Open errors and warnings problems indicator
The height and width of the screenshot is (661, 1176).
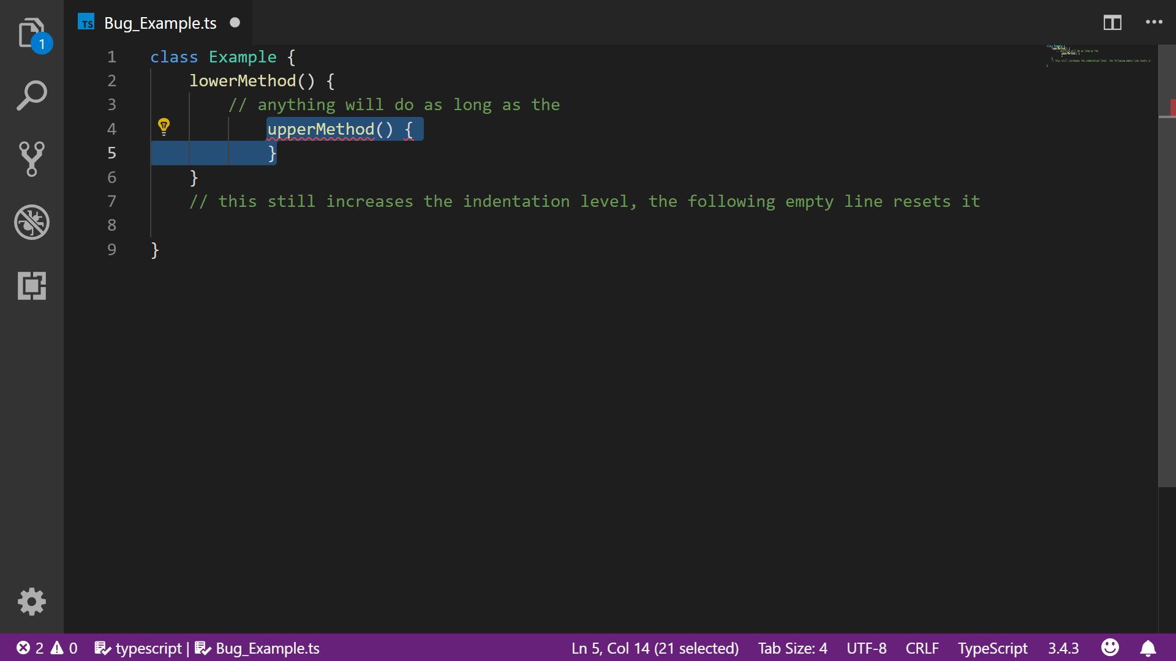(47, 648)
